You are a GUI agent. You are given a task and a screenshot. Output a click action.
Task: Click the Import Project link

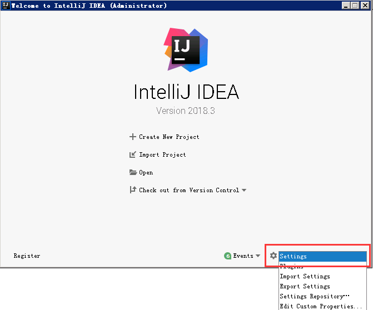click(162, 155)
